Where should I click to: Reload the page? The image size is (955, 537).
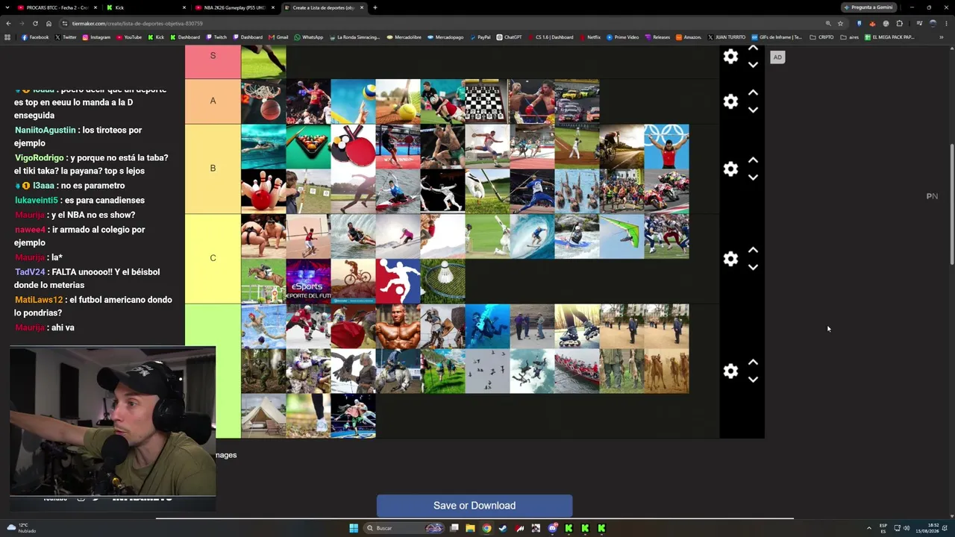[x=35, y=23]
